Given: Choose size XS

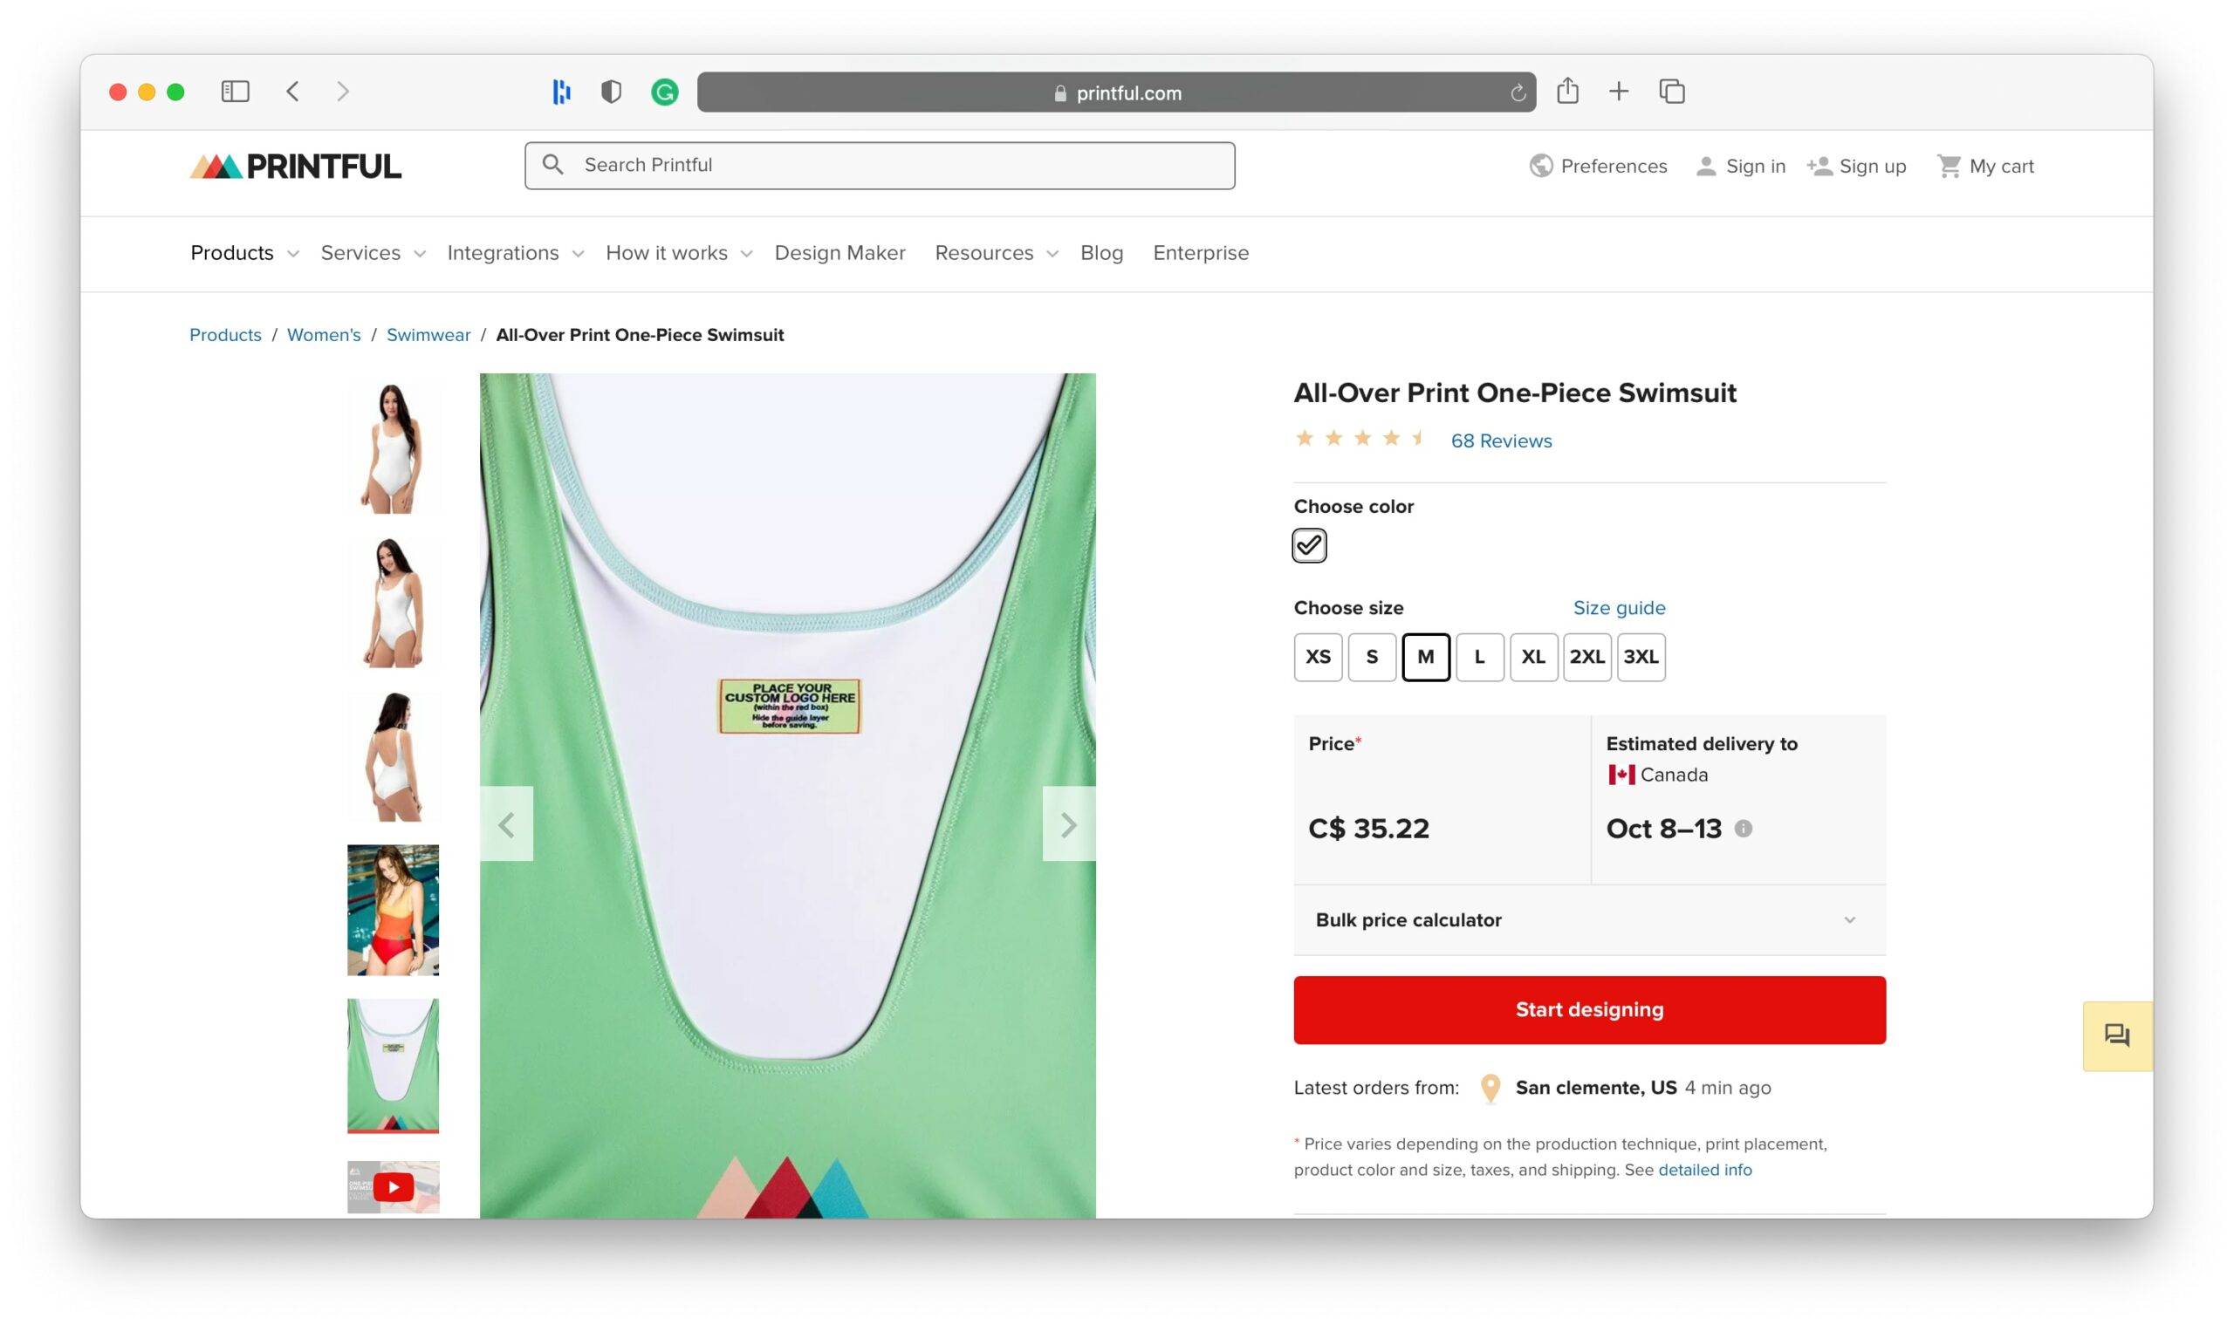Looking at the screenshot, I should (1318, 657).
